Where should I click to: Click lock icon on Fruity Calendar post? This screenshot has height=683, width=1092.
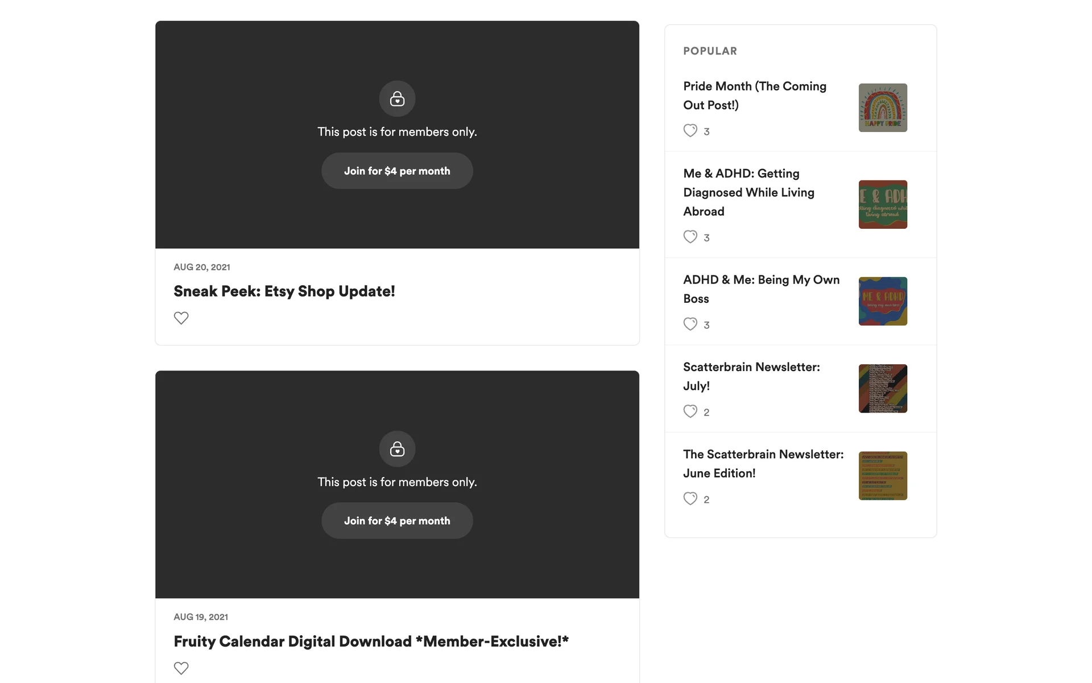coord(397,449)
